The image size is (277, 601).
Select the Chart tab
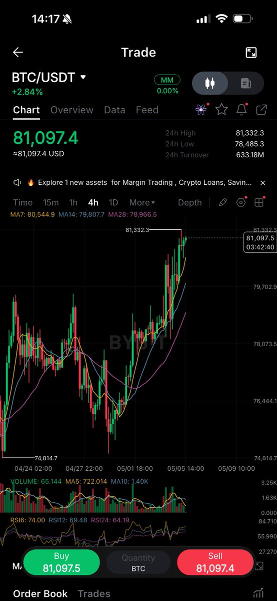click(x=26, y=110)
